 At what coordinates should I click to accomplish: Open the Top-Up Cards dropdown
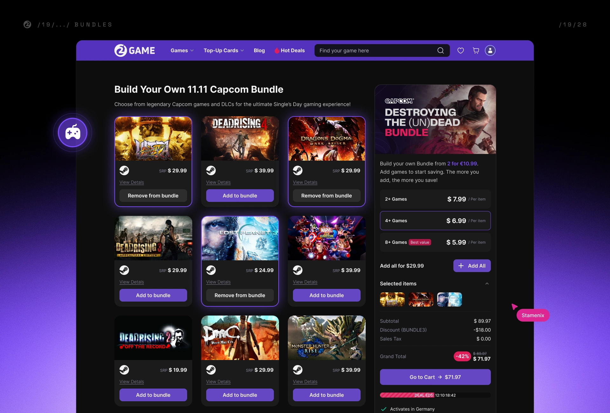click(x=224, y=50)
